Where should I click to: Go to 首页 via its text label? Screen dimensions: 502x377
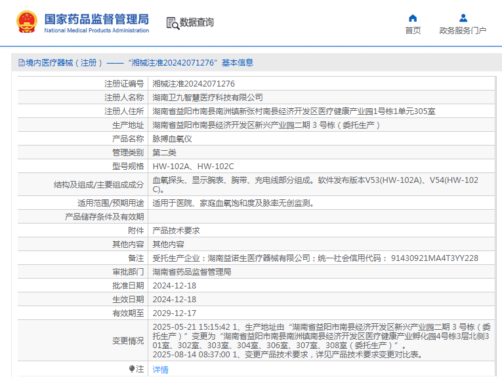tap(413, 31)
